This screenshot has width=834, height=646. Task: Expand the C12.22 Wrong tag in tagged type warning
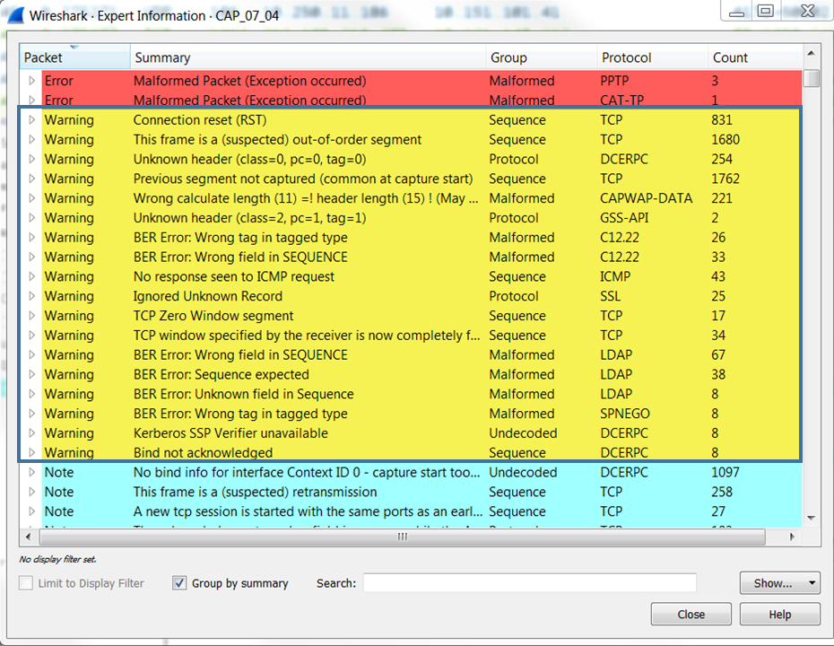coord(32,238)
